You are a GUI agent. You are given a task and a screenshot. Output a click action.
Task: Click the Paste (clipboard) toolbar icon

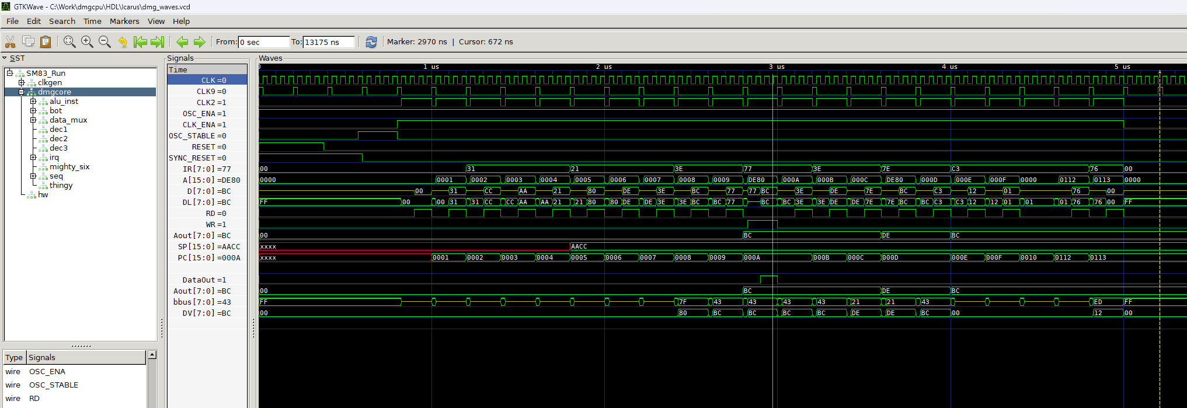[46, 41]
